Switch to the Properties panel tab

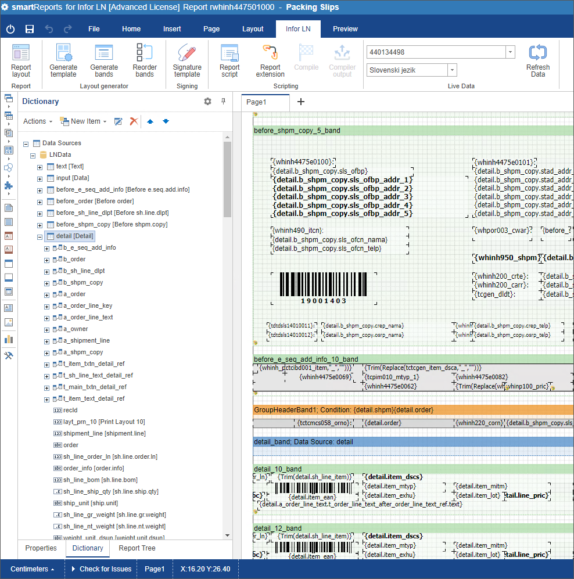[41, 548]
